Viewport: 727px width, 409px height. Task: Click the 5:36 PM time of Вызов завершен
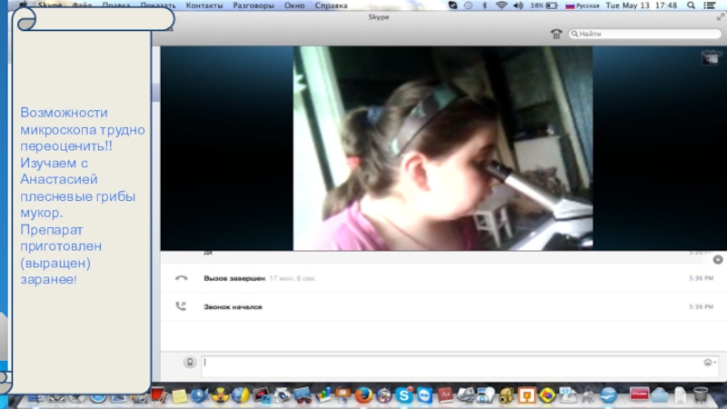701,278
